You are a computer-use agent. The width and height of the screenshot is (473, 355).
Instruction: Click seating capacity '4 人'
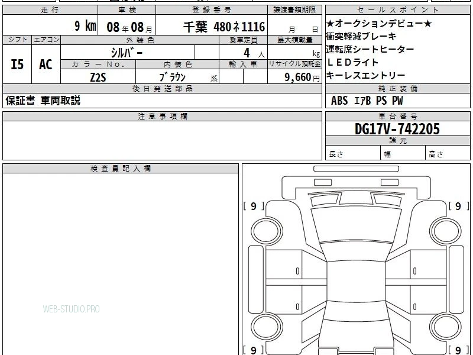click(254, 53)
